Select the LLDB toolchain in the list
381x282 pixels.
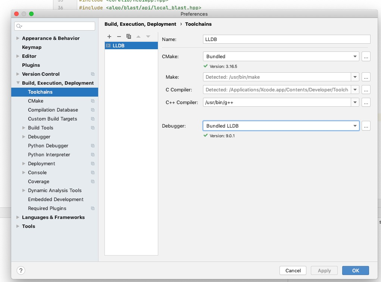131,46
